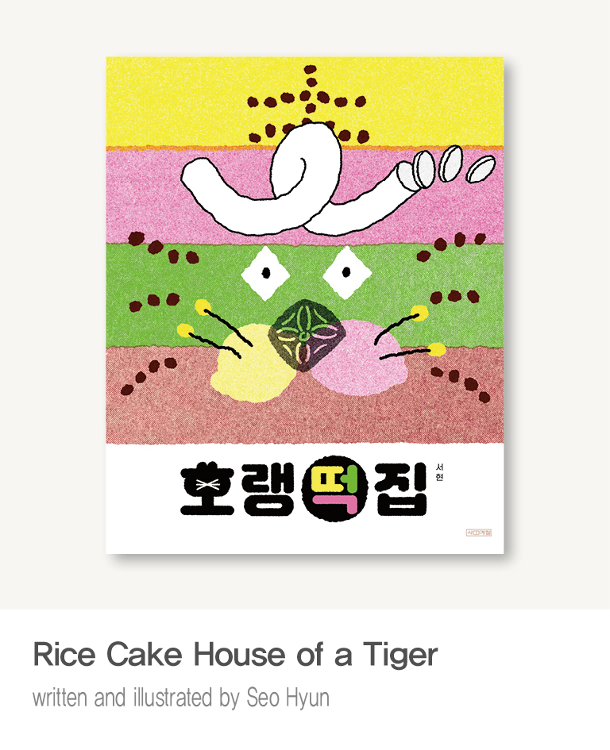Click the circled 떡 character in the title
Viewport: 610px width, 750px height.
[x=334, y=488]
